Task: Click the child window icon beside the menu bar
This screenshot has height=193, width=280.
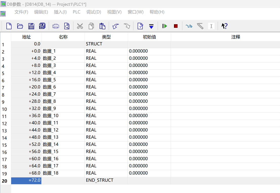Action: tap(3, 14)
